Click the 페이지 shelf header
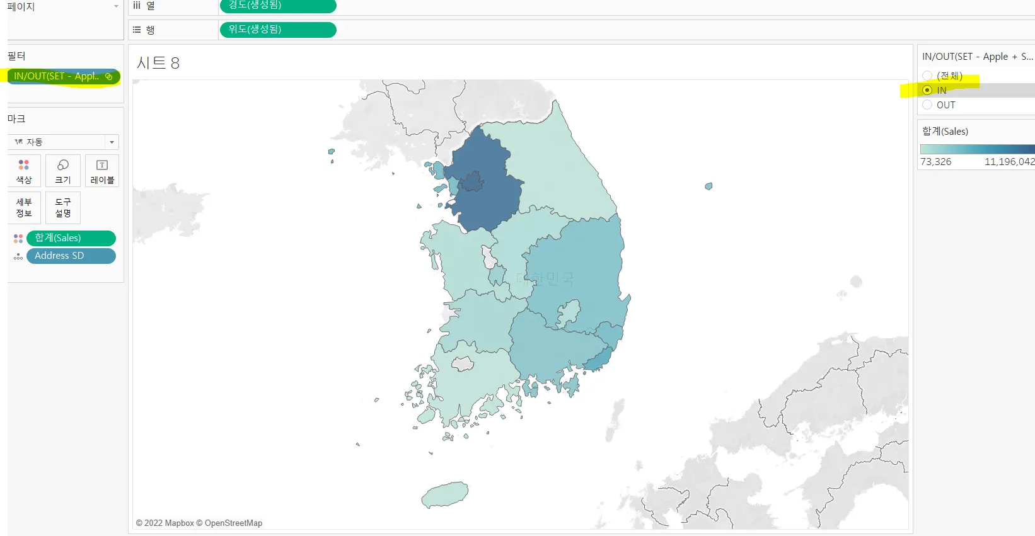Image resolution: width=1035 pixels, height=536 pixels. pos(21,7)
